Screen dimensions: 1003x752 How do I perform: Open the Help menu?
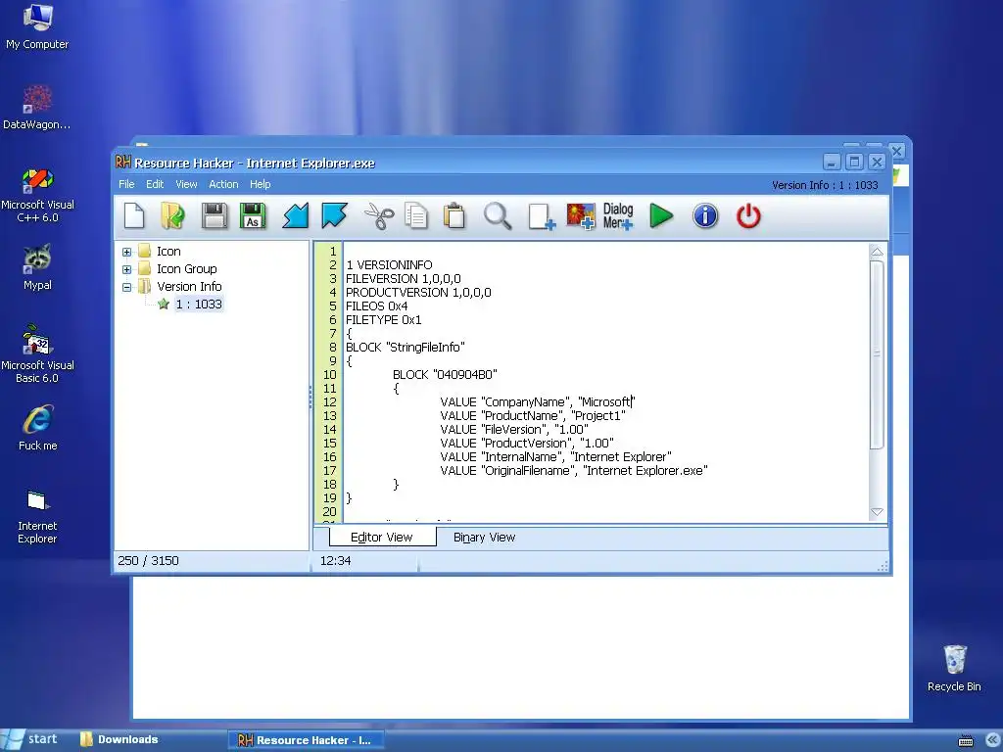pyautogui.click(x=260, y=184)
